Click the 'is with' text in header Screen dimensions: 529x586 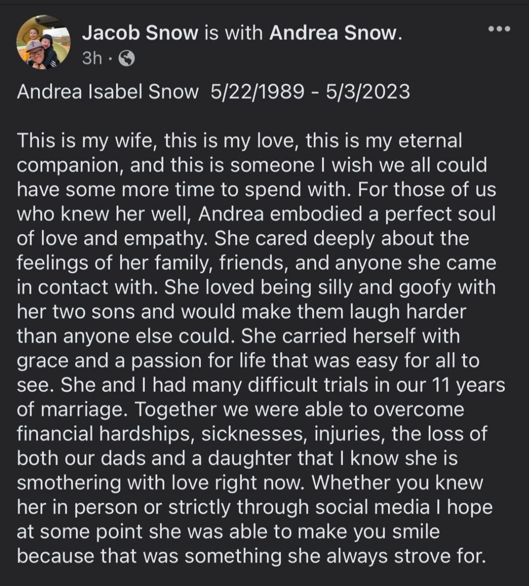[x=234, y=33]
